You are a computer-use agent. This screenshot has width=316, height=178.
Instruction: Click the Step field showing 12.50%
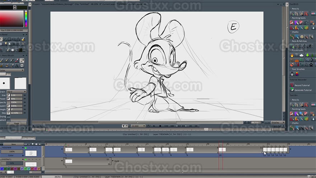click(x=16, y=113)
